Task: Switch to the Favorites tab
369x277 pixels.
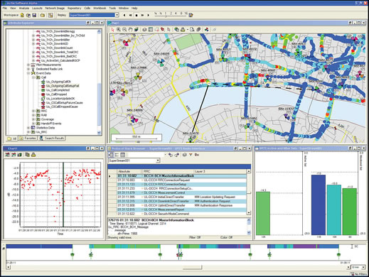Action: (x=28, y=138)
